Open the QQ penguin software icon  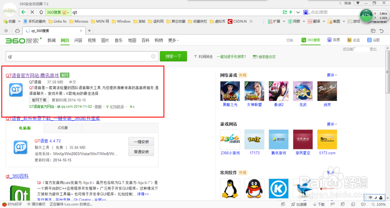[254, 188]
